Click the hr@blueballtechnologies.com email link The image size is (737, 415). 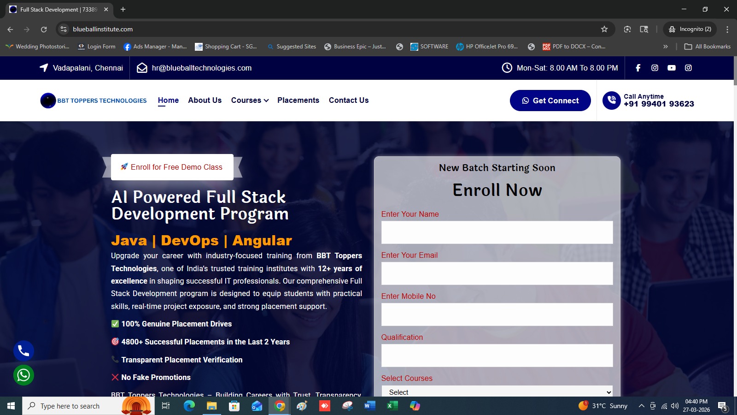coord(201,68)
